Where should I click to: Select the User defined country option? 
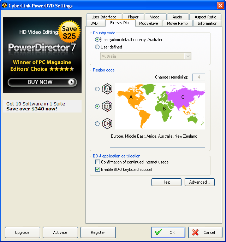point(97,47)
